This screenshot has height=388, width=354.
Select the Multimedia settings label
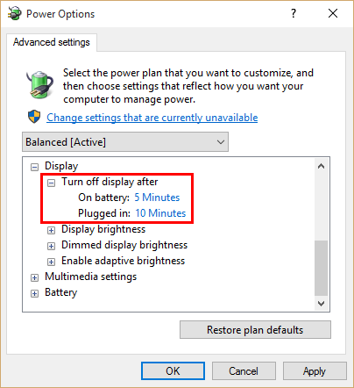click(x=90, y=277)
